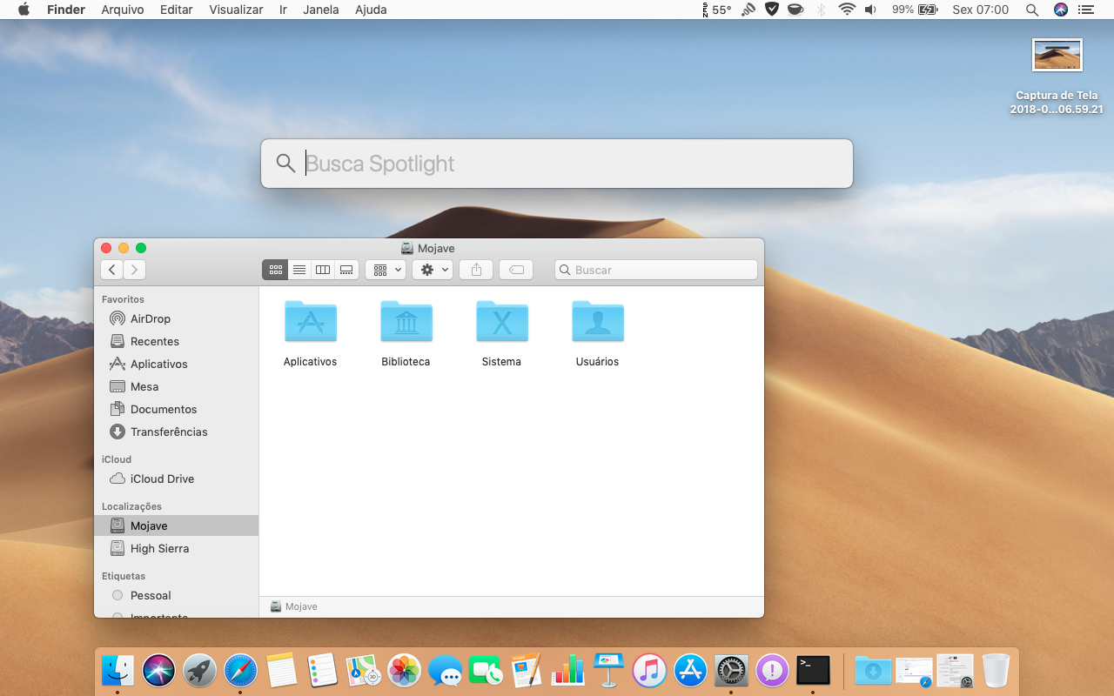Open the group-by arrangement dropdown
Screen dimensions: 1114x696
(x=386, y=270)
